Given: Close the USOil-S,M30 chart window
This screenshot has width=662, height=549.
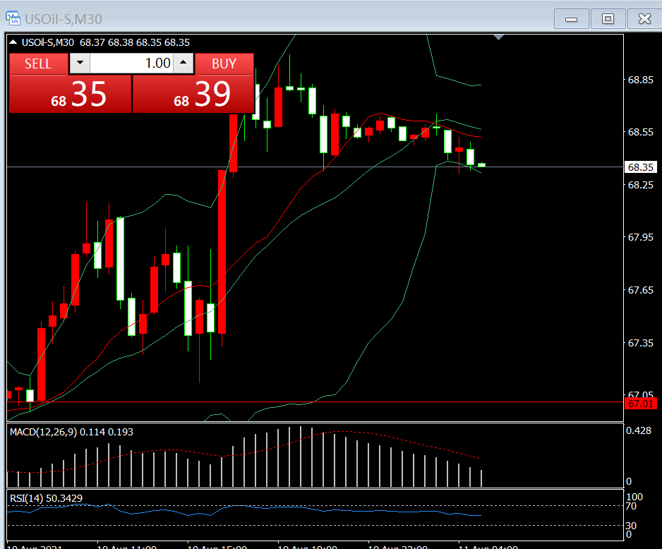Looking at the screenshot, I should [x=644, y=19].
